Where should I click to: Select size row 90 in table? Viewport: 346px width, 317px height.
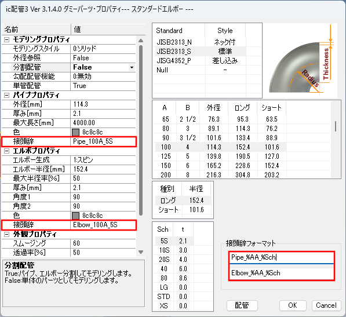(221, 138)
